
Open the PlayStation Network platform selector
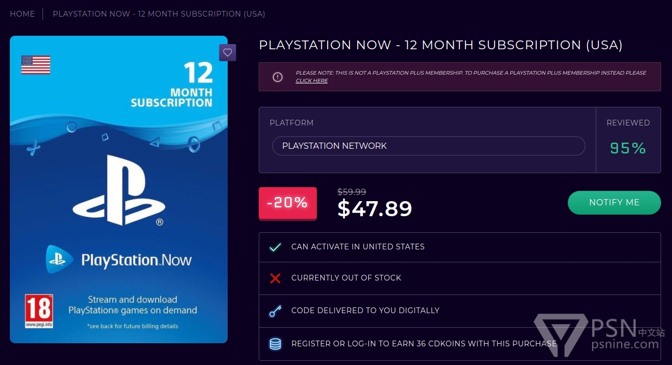click(428, 146)
